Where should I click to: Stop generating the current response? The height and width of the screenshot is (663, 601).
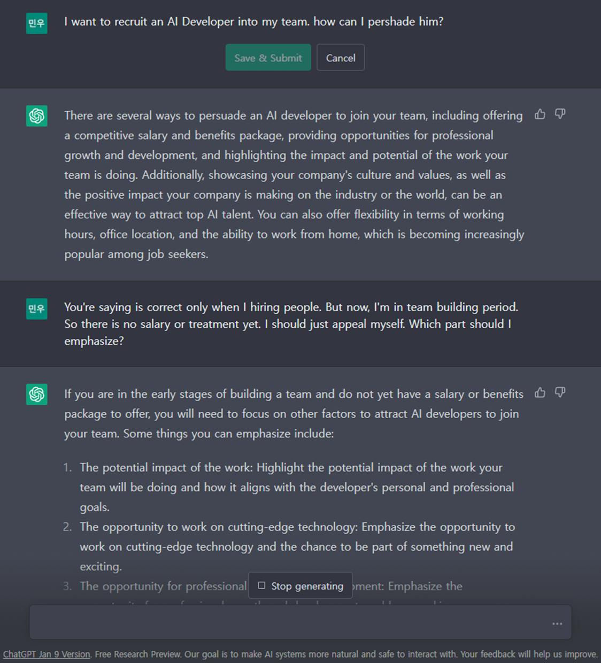pyautogui.click(x=300, y=585)
